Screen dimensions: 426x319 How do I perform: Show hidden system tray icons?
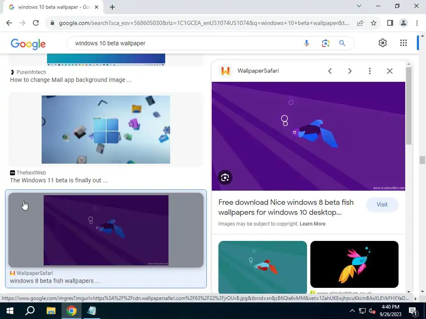click(352, 311)
